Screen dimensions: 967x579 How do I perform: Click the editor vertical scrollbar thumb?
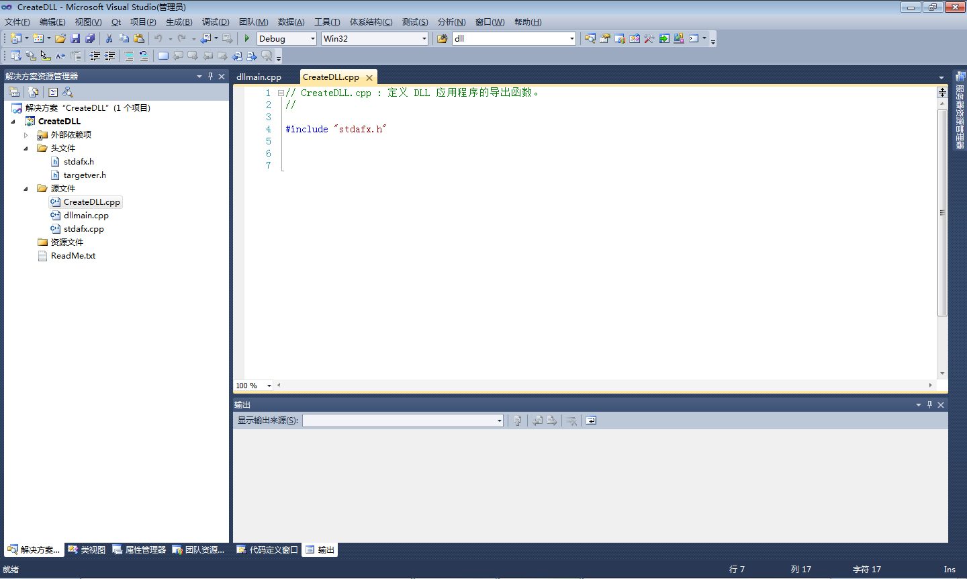(942, 212)
